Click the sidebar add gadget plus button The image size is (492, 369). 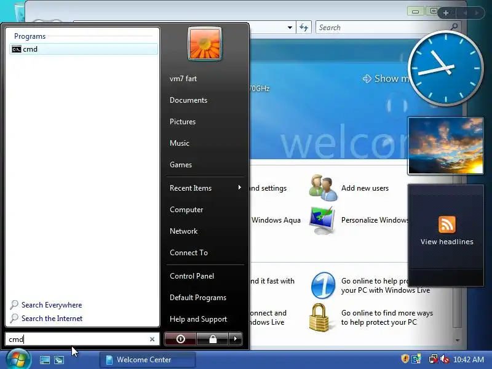(446, 13)
